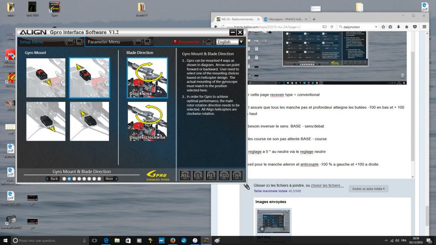Click Firefox bookmarks list icon

coord(390,27)
